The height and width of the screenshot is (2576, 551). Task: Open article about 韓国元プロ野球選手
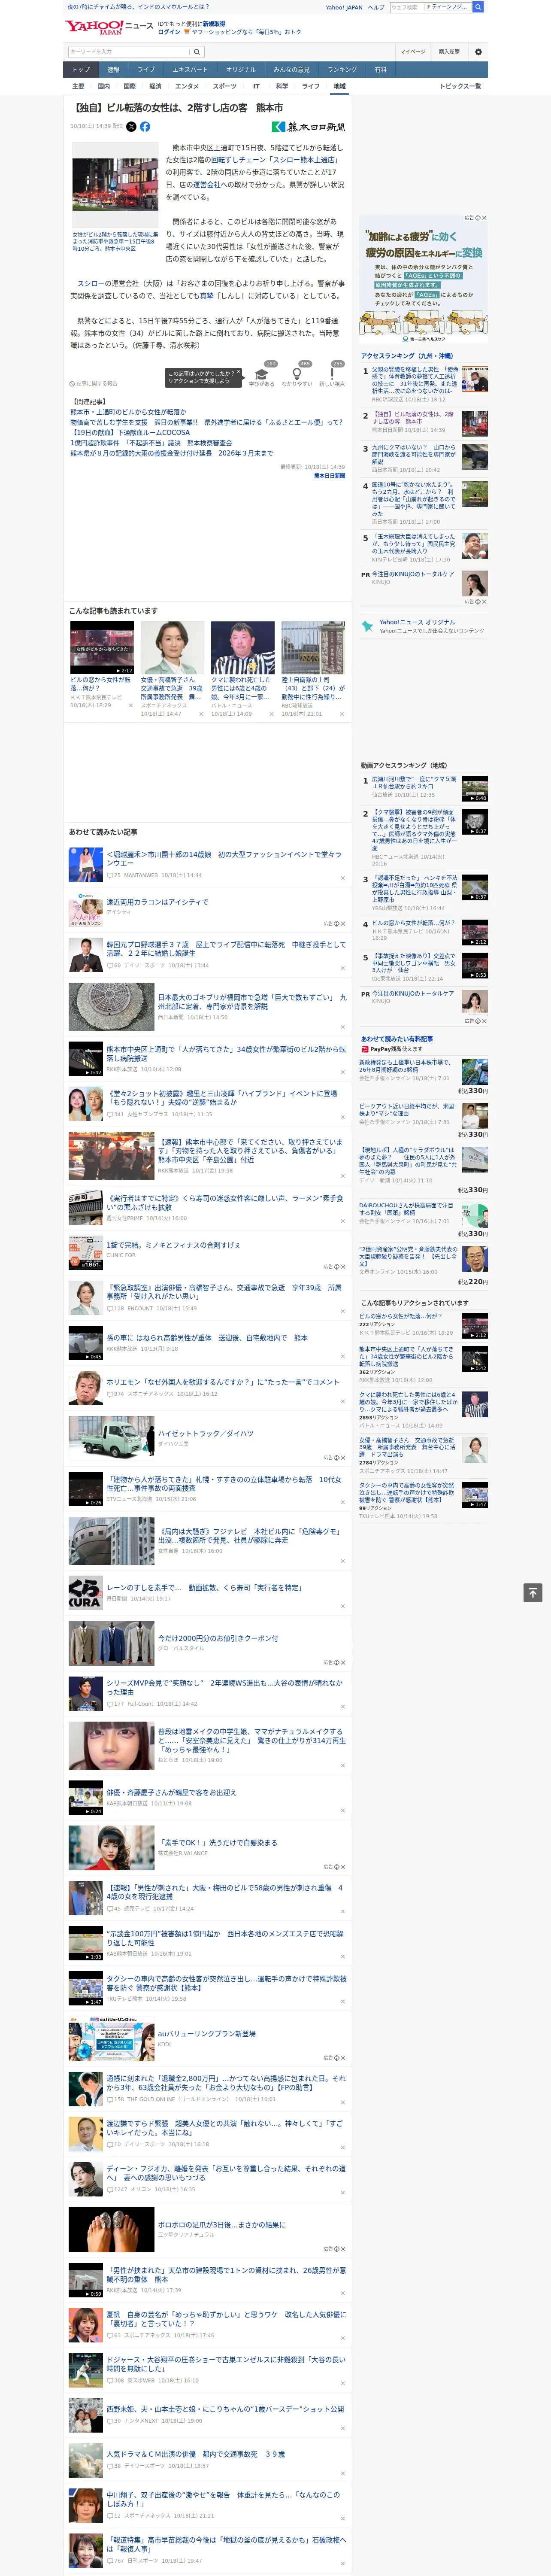(x=226, y=948)
